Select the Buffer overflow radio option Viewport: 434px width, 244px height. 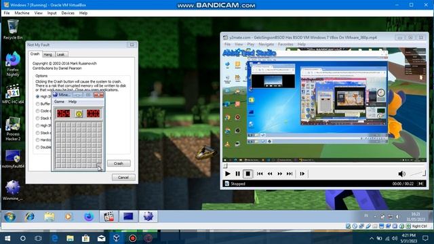(x=38, y=104)
